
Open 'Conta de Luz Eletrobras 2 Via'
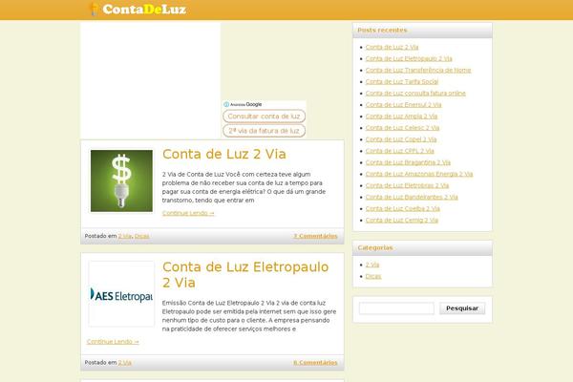coord(407,185)
